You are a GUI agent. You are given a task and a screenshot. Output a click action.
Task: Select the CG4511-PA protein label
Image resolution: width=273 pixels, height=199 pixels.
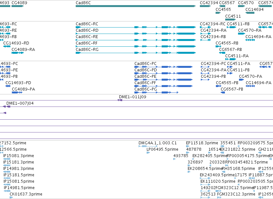(x=239, y=64)
